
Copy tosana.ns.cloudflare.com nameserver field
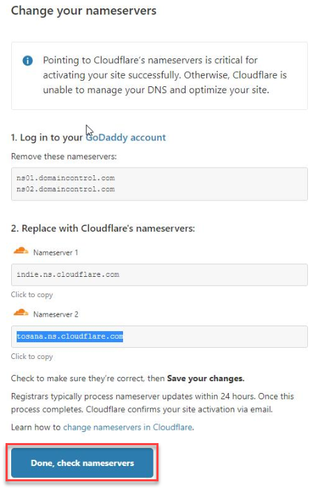click(159, 337)
